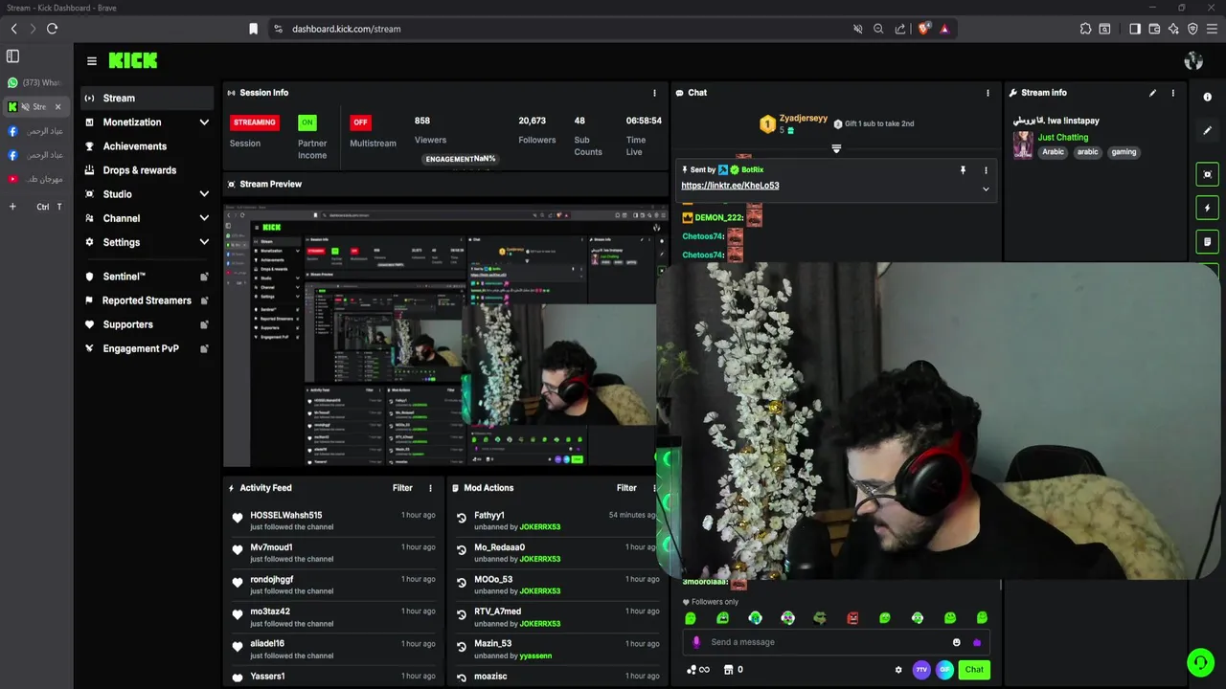Toggle the Partner Income ON switch
Screen dimensions: 1226x689
pos(306,122)
